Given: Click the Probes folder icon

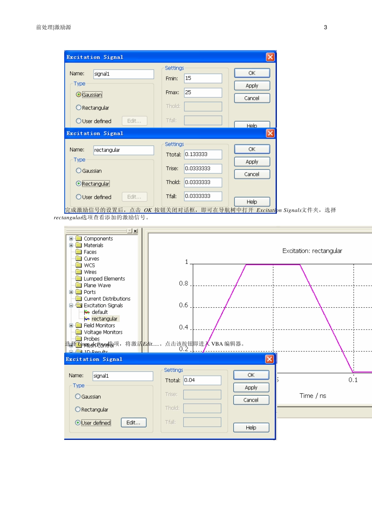Looking at the screenshot, I should (x=78, y=339).
